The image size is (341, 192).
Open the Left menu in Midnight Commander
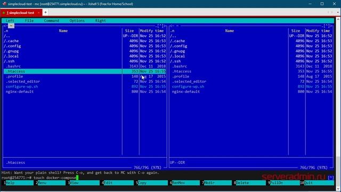click(10, 21)
